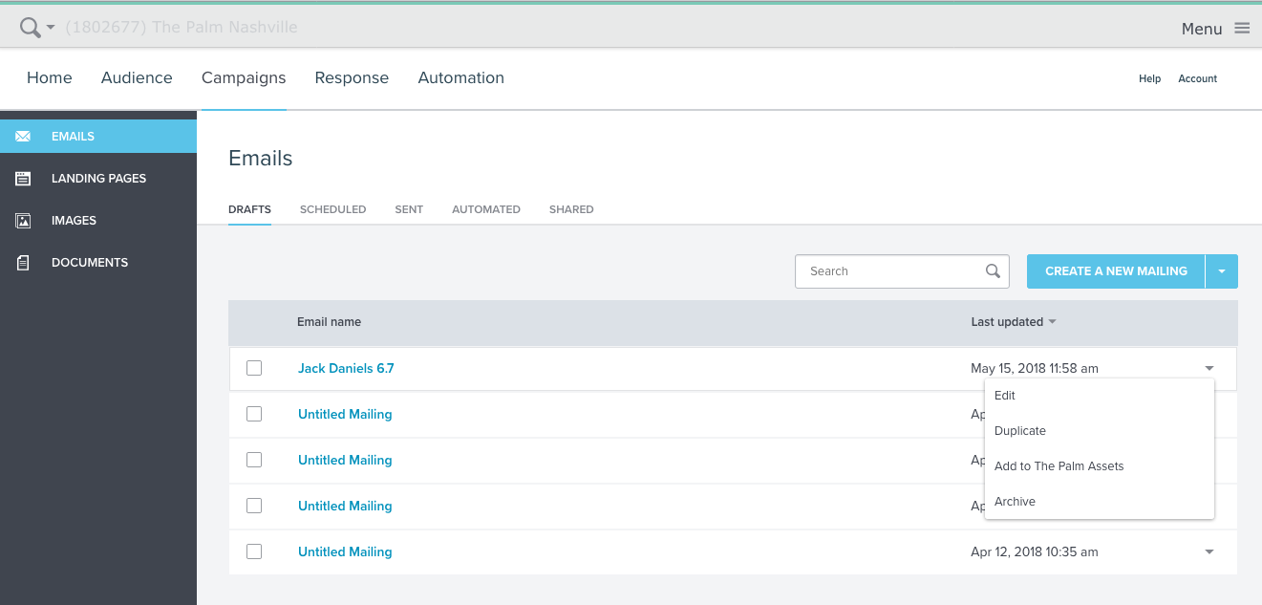This screenshot has width=1262, height=605.
Task: Click the magnifier icon inside Search box
Action: 993,271
